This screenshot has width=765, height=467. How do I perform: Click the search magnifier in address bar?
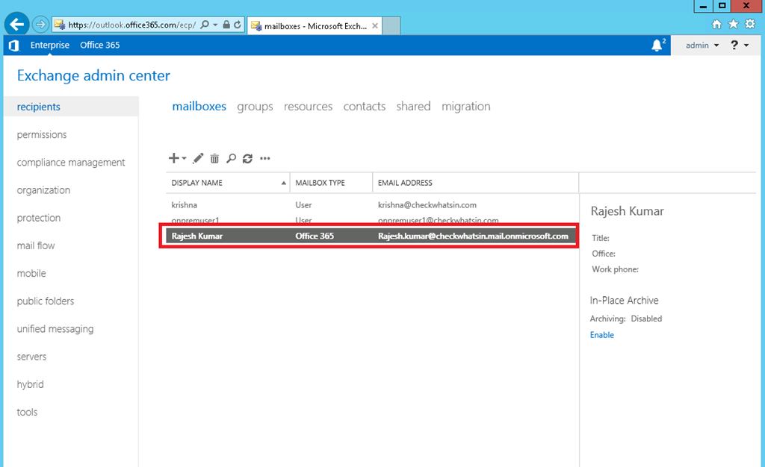click(x=205, y=25)
